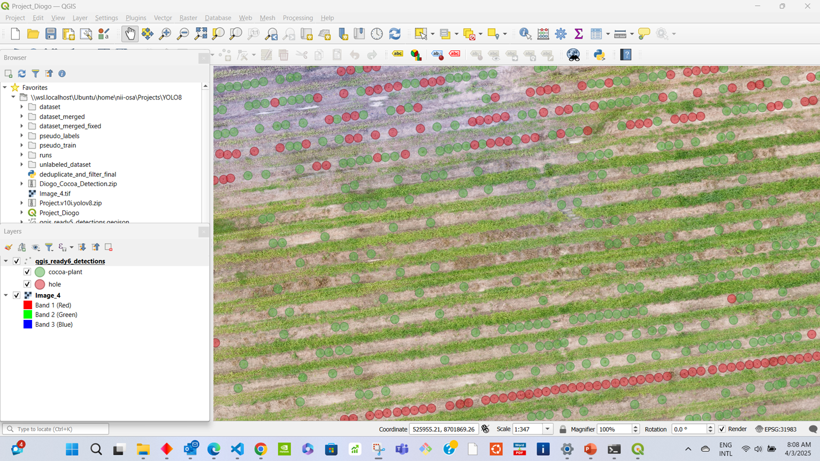Image resolution: width=820 pixels, height=461 pixels.
Task: Open the Python Console icon
Action: (599, 55)
